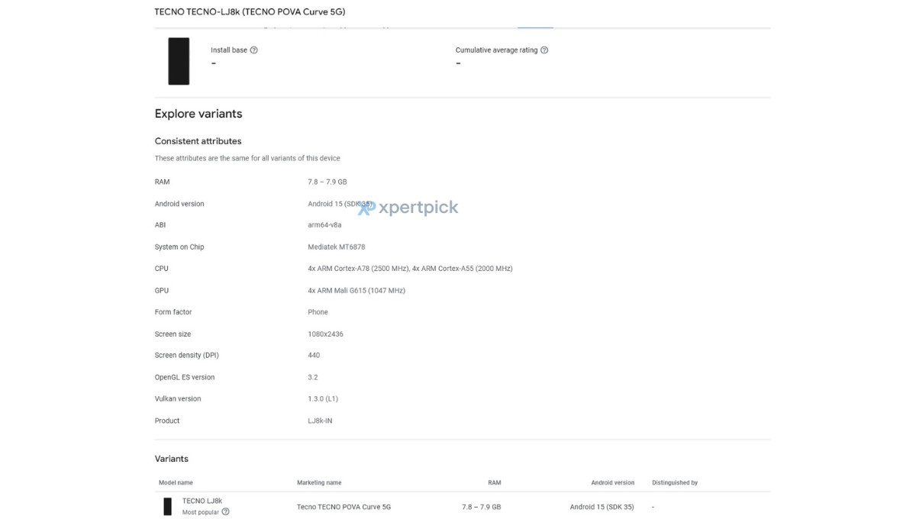Click the RAM column header in Variants
This screenshot has height=519, width=916.
coord(494,482)
